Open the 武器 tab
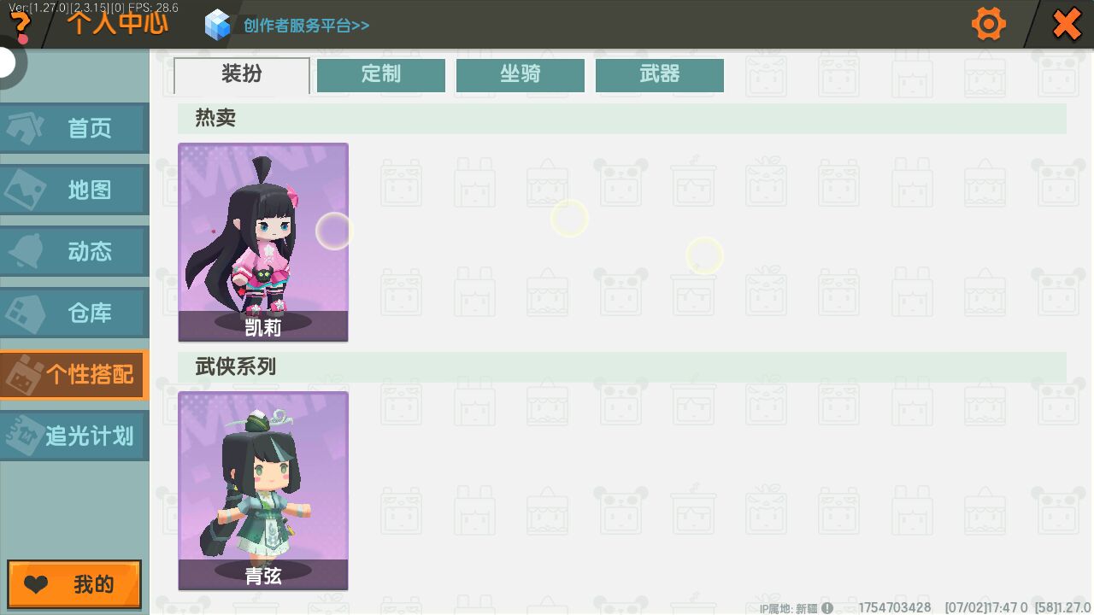Image resolution: width=1094 pixels, height=615 pixels. (660, 74)
